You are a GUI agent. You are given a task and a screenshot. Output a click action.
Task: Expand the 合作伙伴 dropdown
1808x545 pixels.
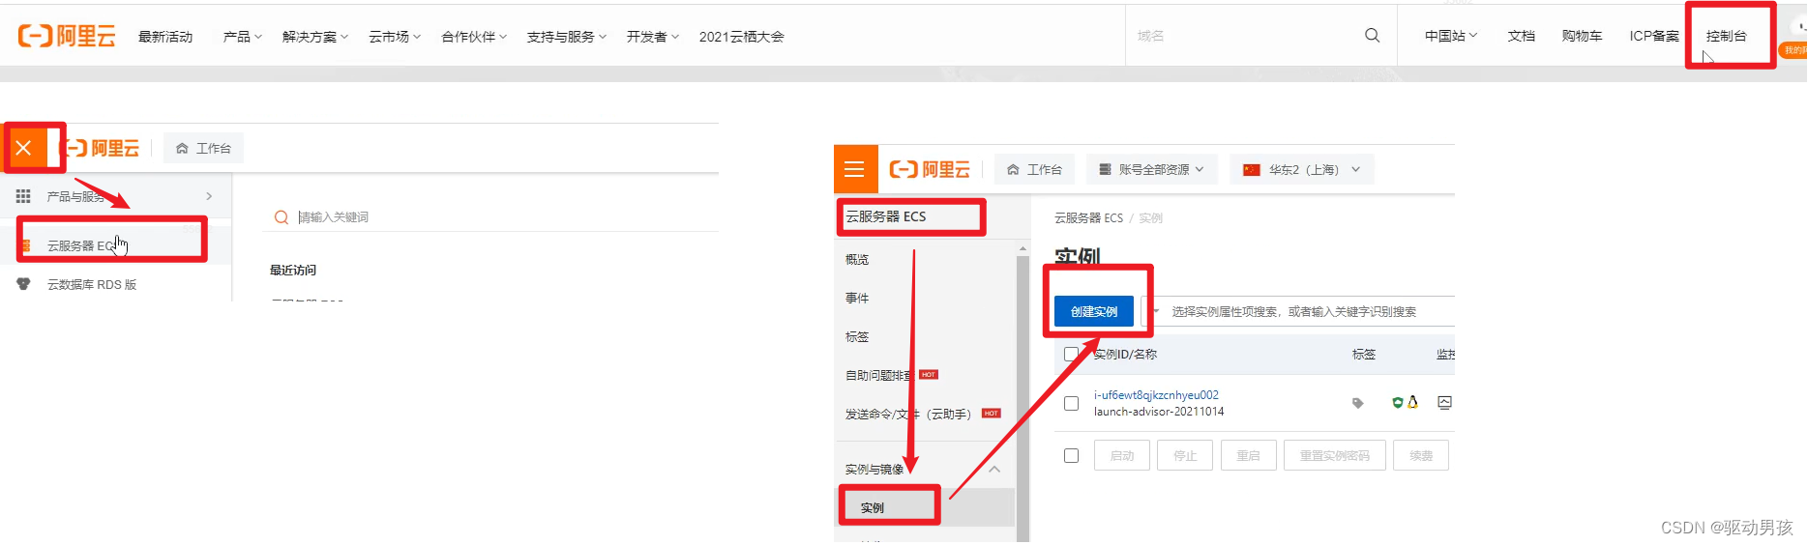click(x=474, y=37)
